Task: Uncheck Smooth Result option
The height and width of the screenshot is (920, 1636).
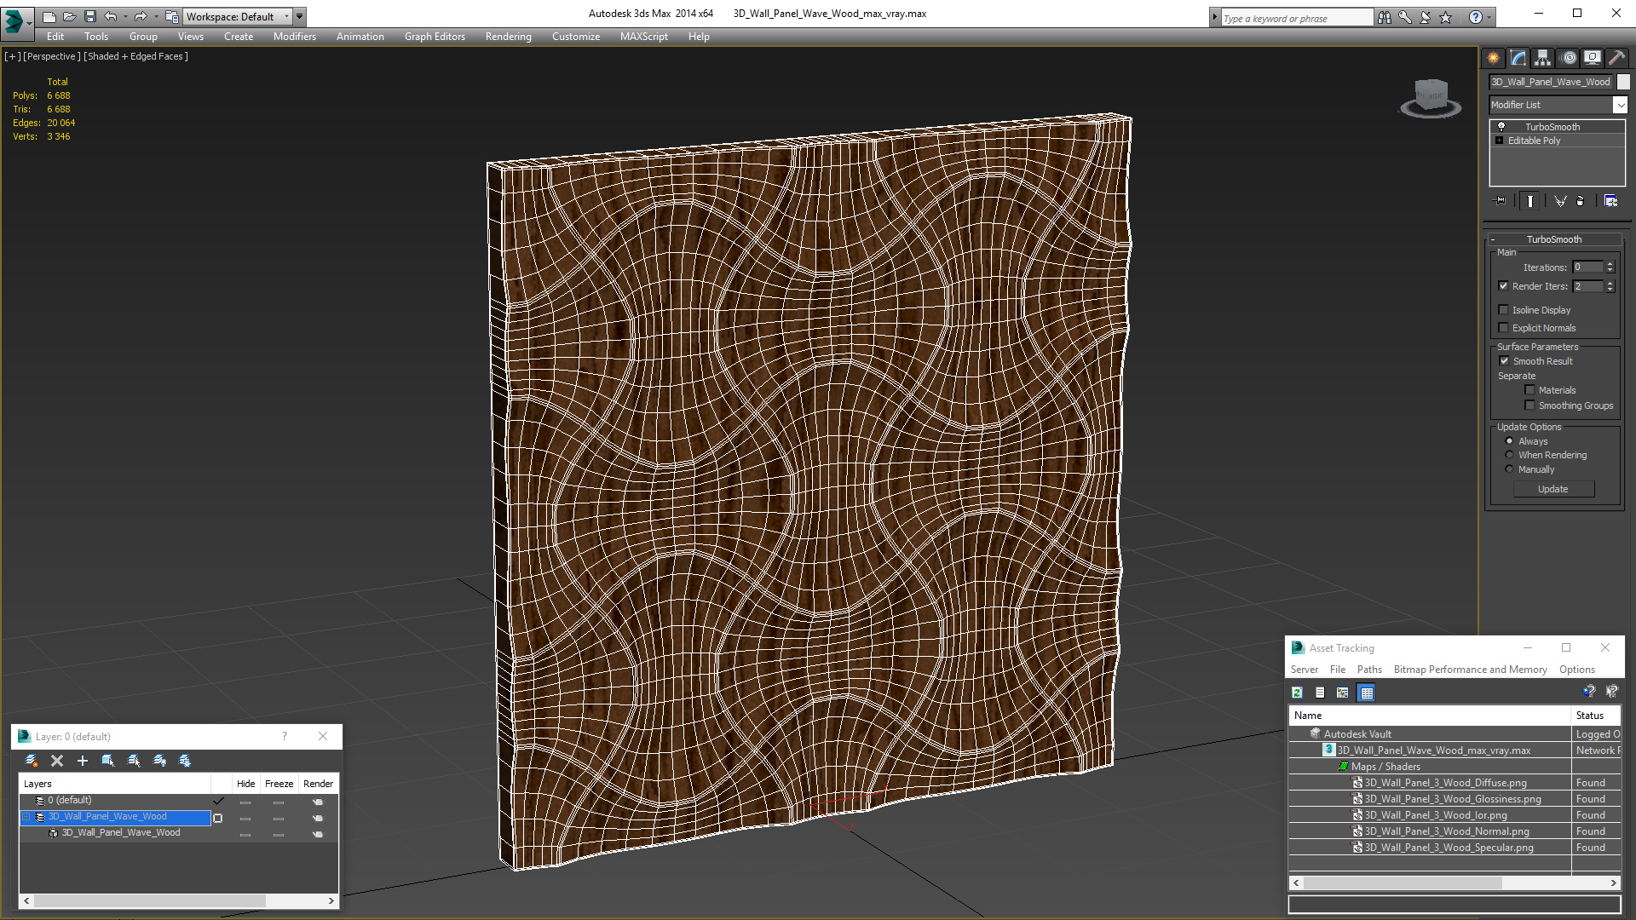Action: [x=1504, y=361]
